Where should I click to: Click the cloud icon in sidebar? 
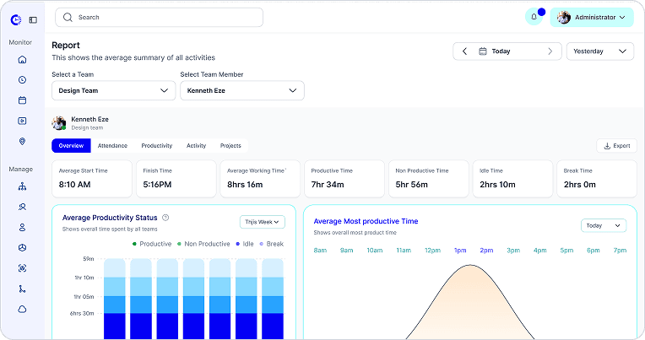[22, 309]
